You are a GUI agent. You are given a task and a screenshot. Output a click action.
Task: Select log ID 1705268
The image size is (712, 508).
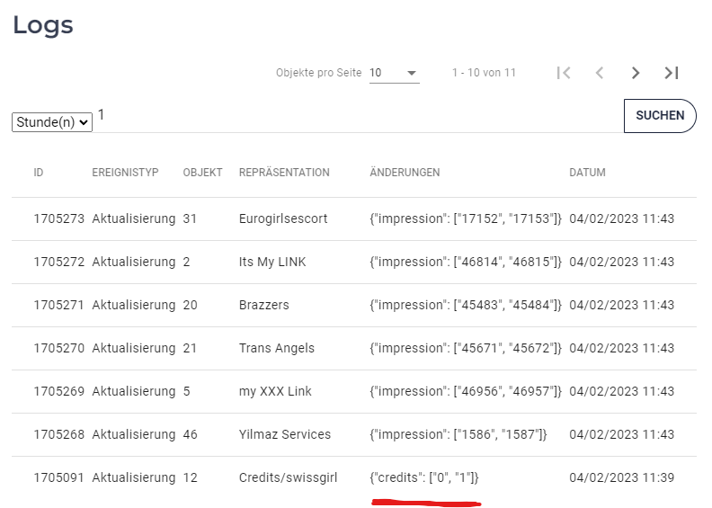(59, 434)
